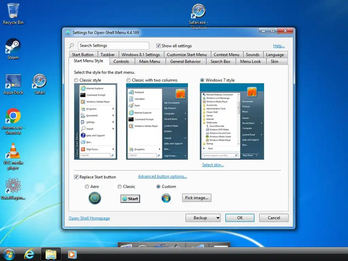Uncheck the Replace Start button checkbox
Image resolution: width=348 pixels, height=261 pixels.
(x=76, y=177)
